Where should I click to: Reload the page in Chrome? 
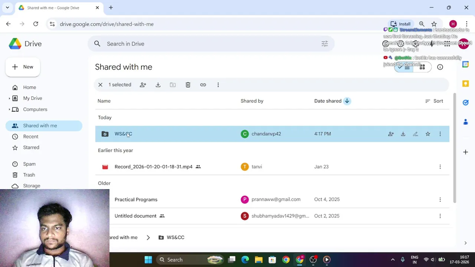coord(36,24)
